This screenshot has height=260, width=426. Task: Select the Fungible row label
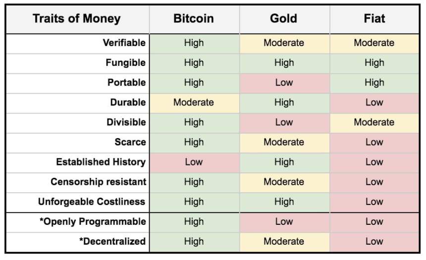pyautogui.click(x=125, y=63)
